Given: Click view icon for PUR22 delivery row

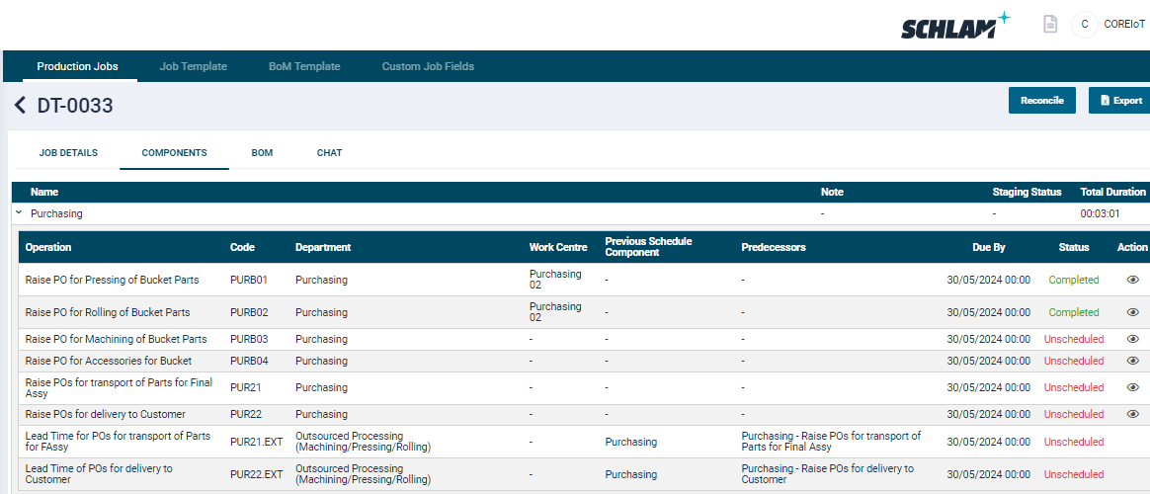Looking at the screenshot, I should [1132, 414].
